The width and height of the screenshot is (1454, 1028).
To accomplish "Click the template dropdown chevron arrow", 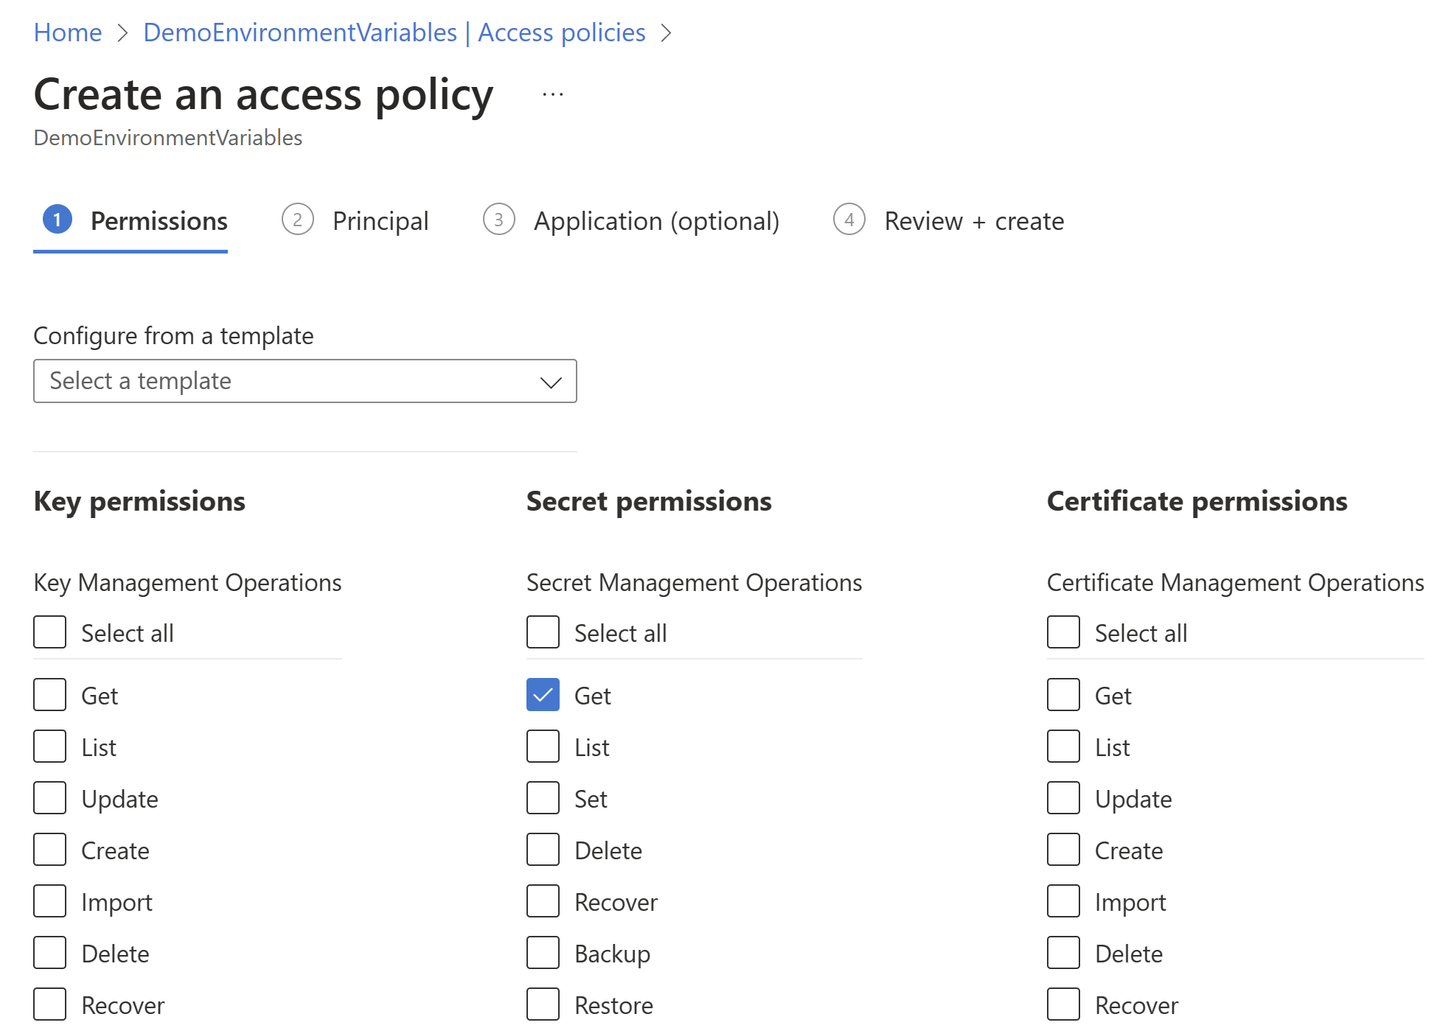I will [551, 382].
